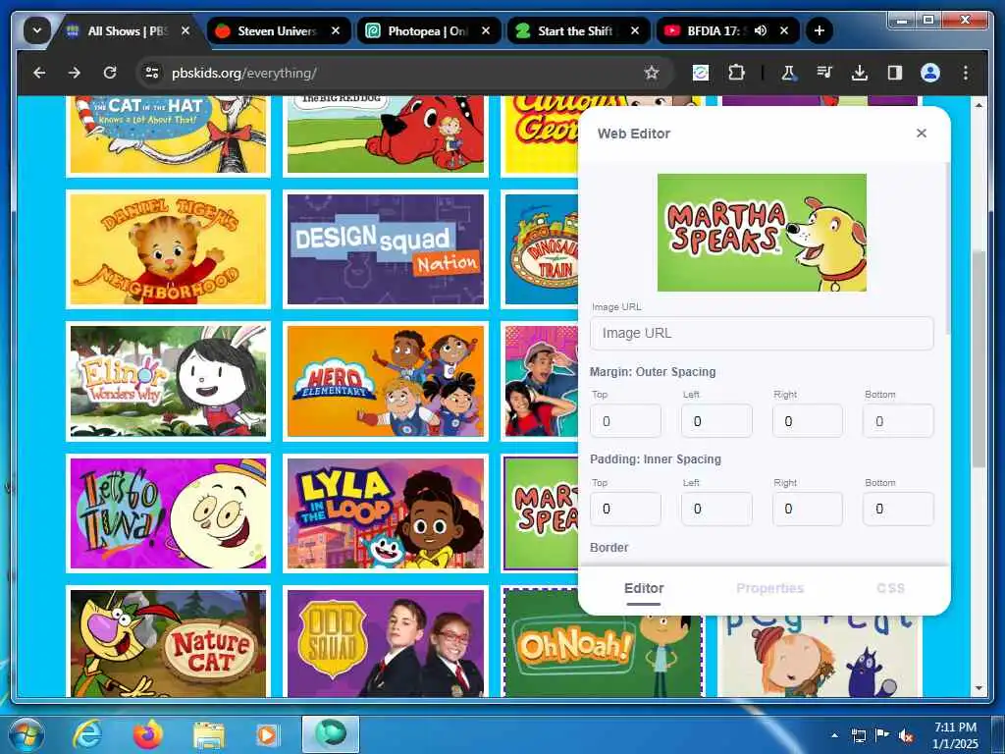Open the Clifford the Big Red Dog show

pos(385,135)
